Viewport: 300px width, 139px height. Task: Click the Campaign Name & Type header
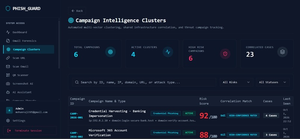click(x=107, y=101)
